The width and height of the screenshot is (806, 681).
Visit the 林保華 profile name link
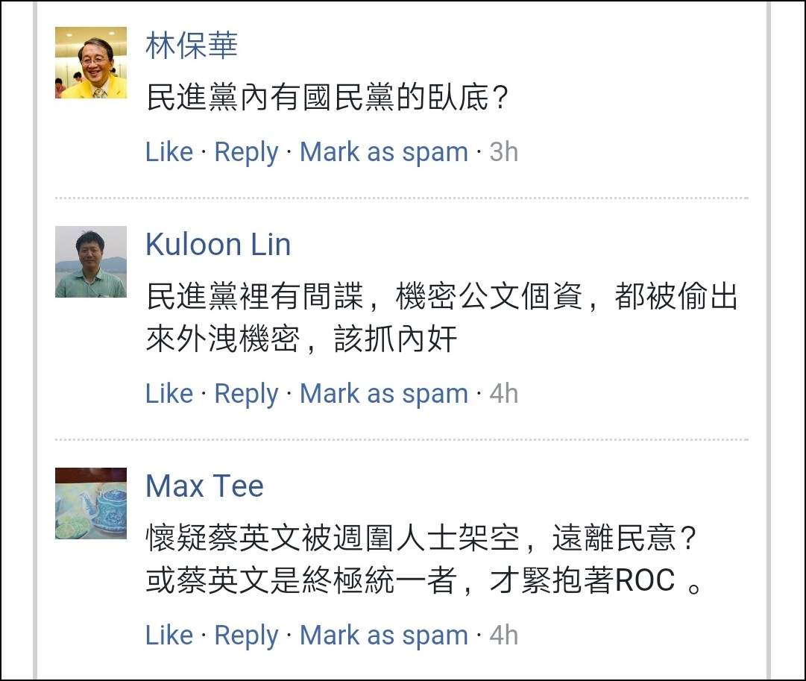click(x=192, y=46)
